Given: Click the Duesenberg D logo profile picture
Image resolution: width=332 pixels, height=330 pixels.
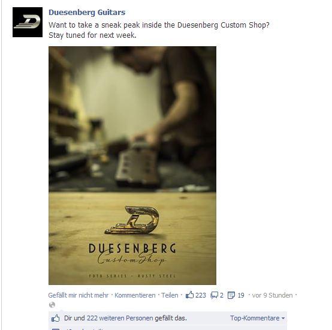Looking at the screenshot, I should pos(28,22).
